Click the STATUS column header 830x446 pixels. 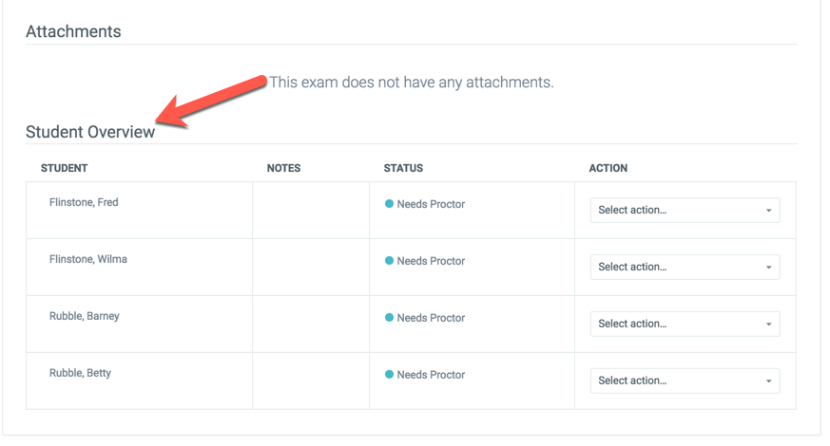click(x=403, y=168)
